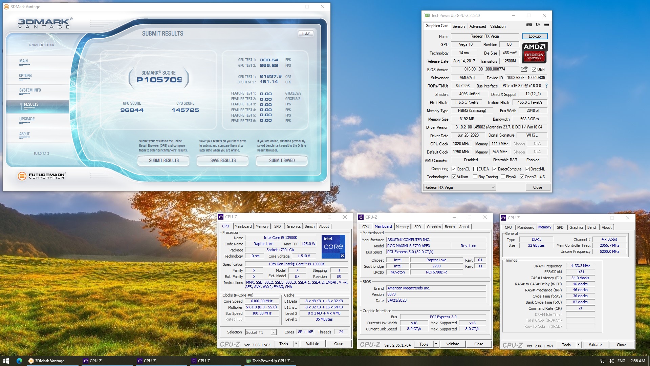Click ENG language indicator in taskbar
Screen dimensions: 650x366
[x=621, y=361]
